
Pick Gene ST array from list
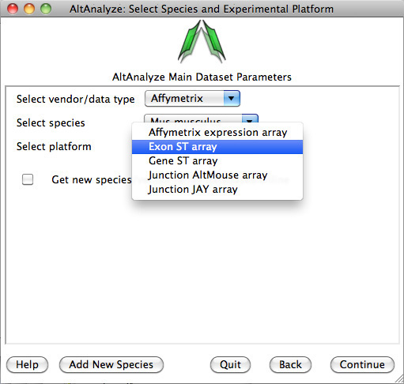tap(217, 161)
